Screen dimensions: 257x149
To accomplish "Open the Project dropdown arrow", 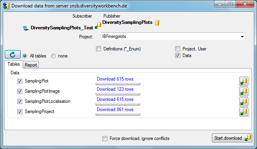I will point(242,37).
